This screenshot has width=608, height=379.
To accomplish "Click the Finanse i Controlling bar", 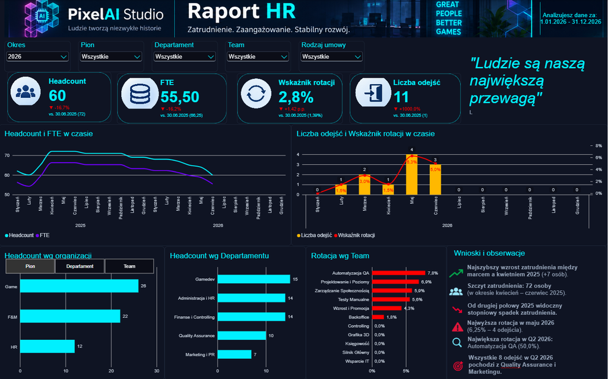I will (251, 317).
